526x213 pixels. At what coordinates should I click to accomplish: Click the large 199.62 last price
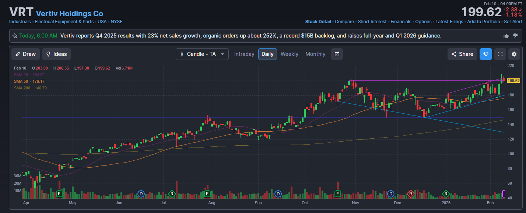(481, 12)
